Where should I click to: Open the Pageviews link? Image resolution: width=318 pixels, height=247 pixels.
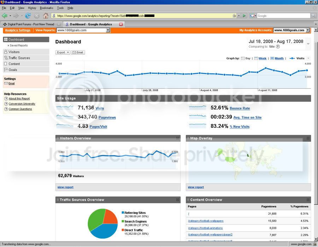107,118
